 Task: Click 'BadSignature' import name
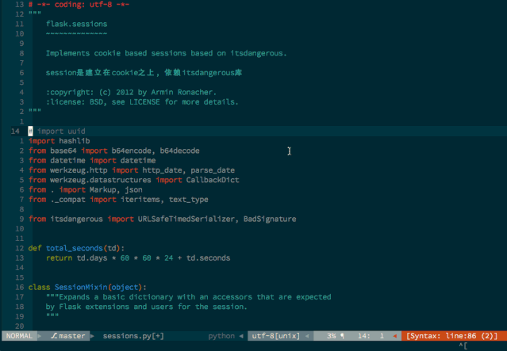(x=270, y=219)
